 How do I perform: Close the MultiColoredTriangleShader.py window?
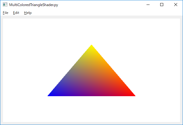(175, 5)
